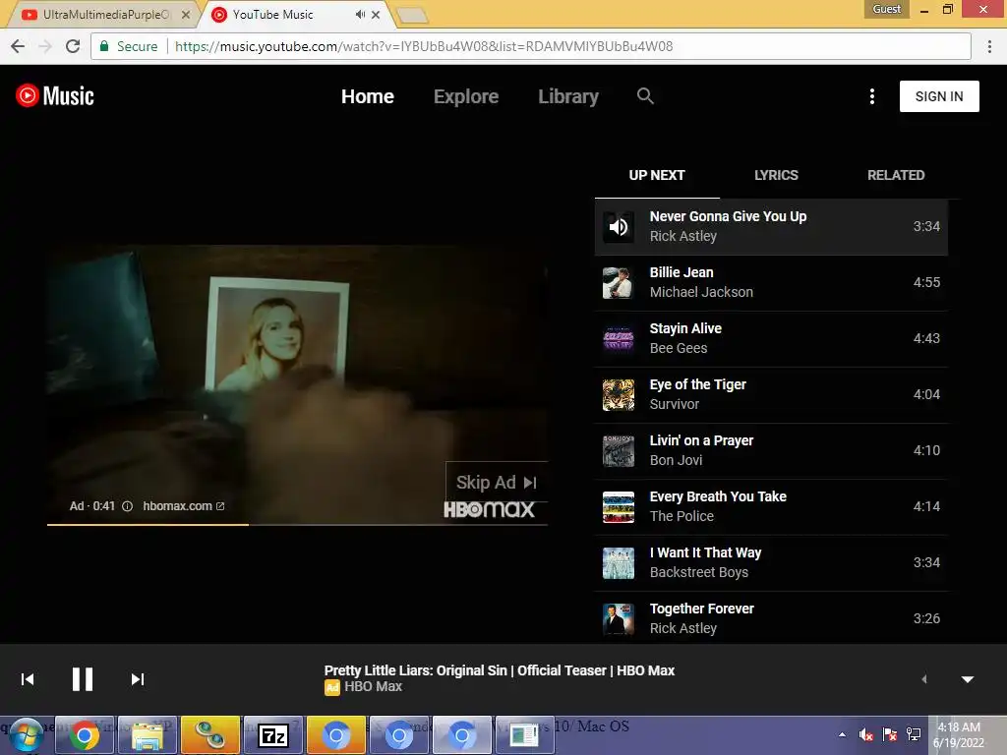Open the Library tab

click(x=568, y=96)
